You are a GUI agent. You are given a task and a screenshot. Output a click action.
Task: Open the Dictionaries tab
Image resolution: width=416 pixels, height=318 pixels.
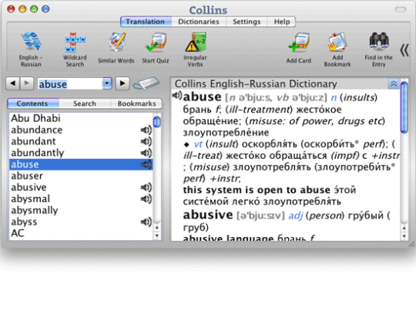tap(199, 22)
